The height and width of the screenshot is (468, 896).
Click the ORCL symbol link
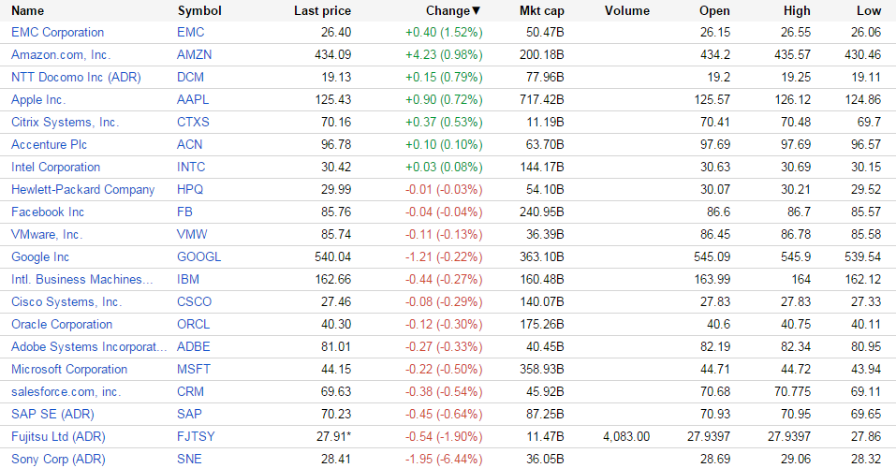click(193, 325)
